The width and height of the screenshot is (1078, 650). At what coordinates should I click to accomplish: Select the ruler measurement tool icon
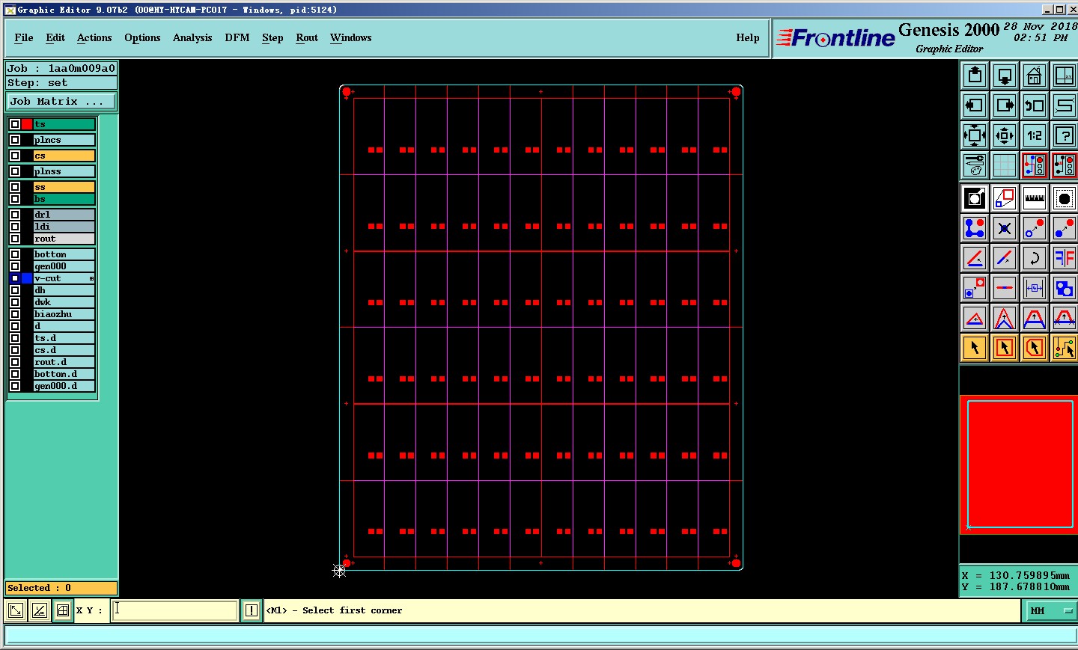[x=1035, y=198]
